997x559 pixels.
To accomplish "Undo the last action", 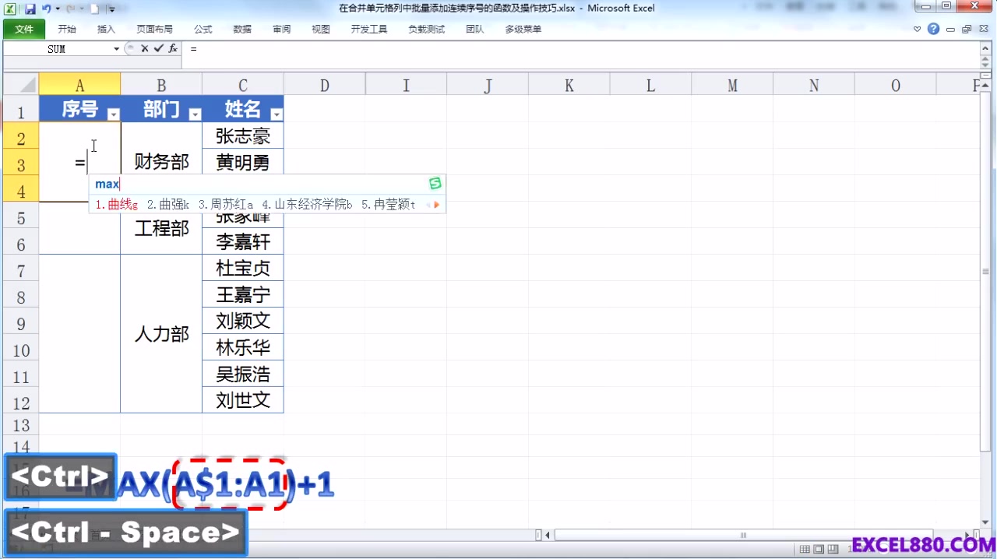I will (x=45, y=8).
